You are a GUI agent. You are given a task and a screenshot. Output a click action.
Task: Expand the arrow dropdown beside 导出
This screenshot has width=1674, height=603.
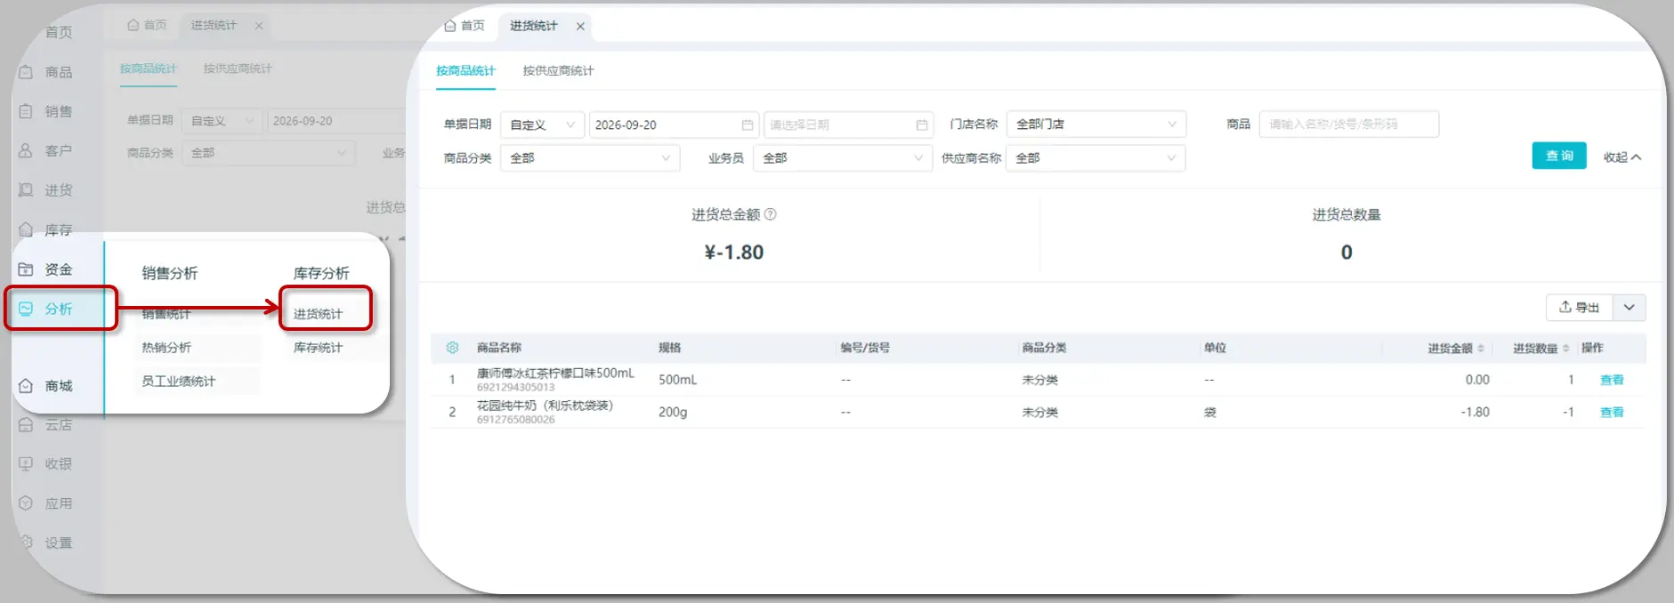point(1629,308)
